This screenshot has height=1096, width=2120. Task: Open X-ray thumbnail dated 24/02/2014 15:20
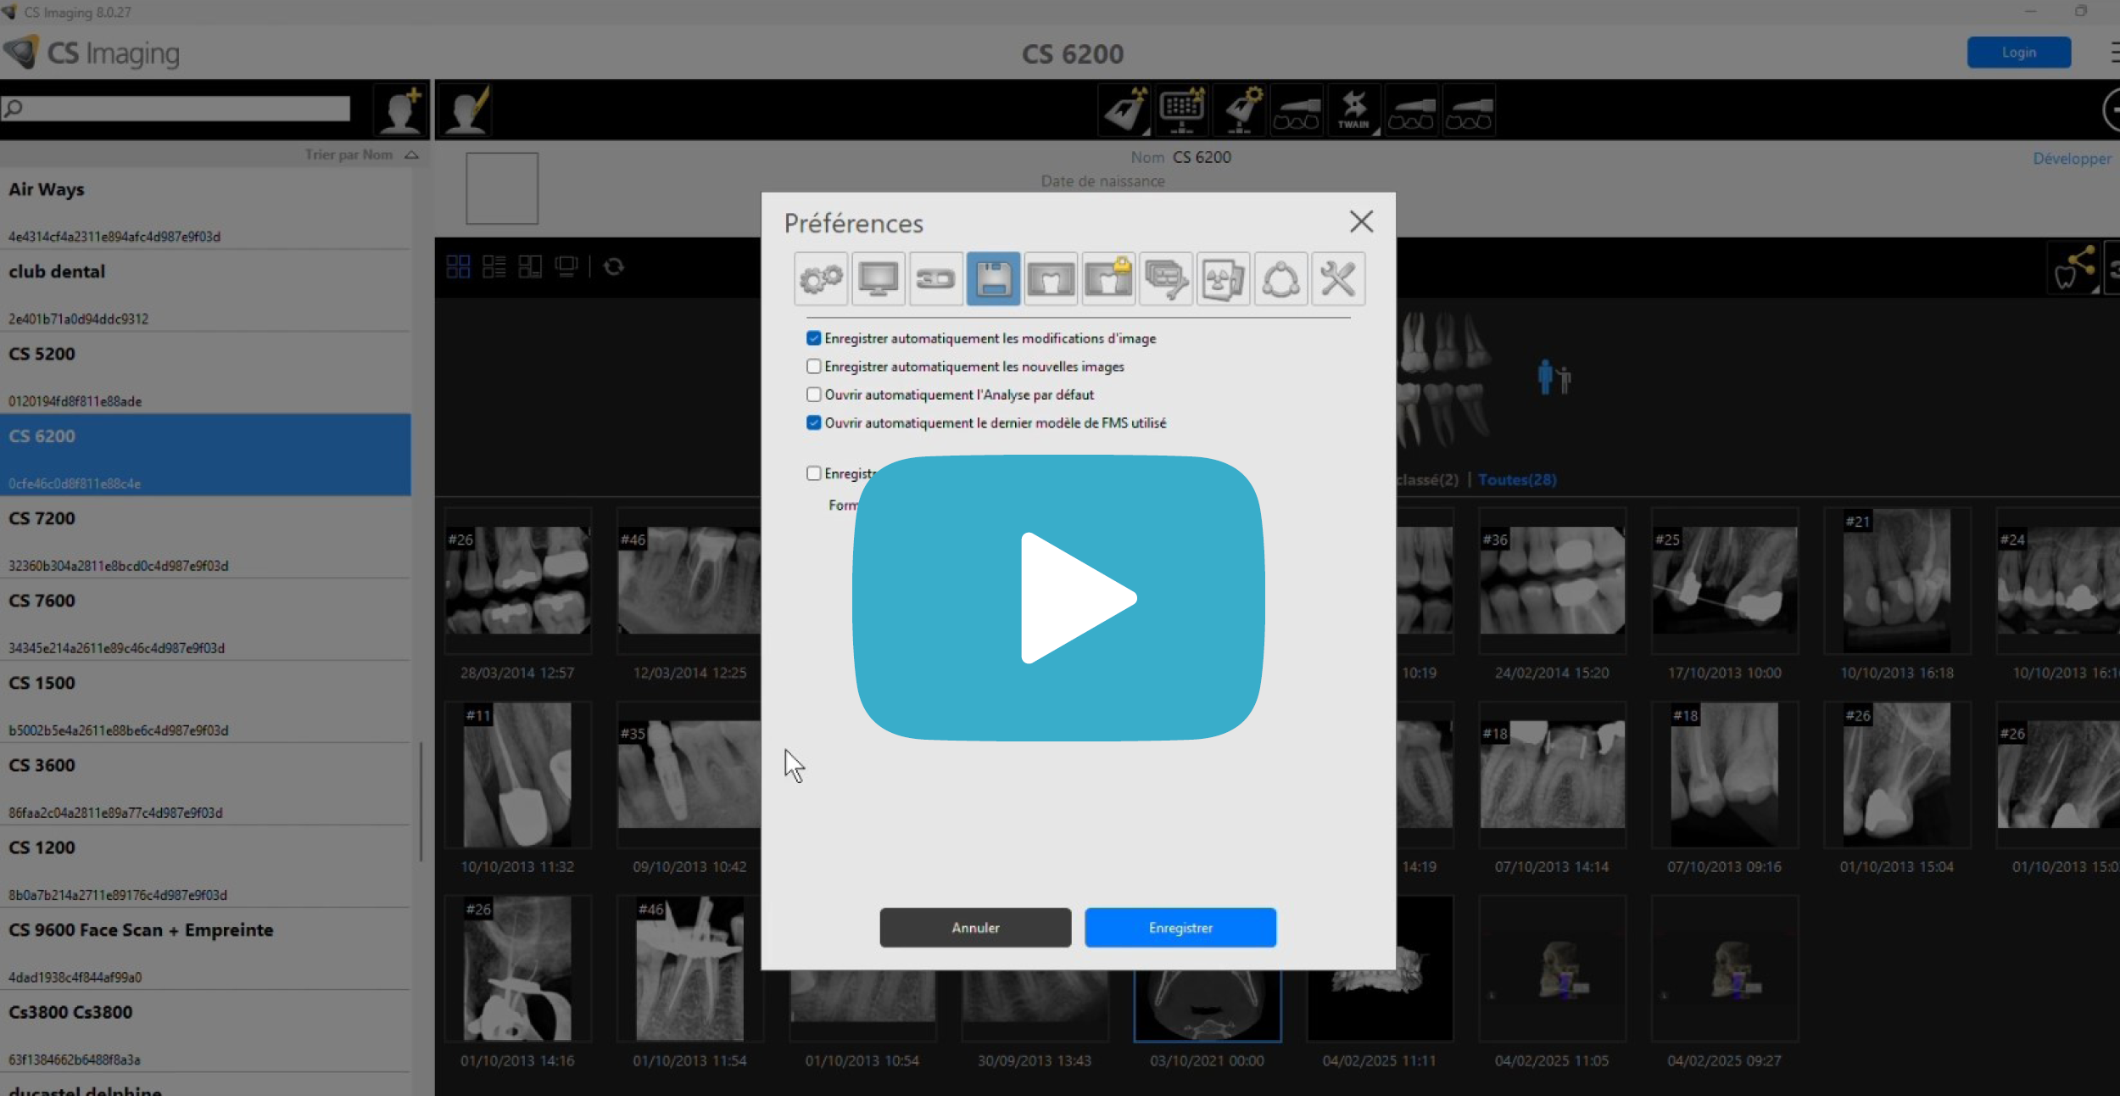click(1552, 580)
